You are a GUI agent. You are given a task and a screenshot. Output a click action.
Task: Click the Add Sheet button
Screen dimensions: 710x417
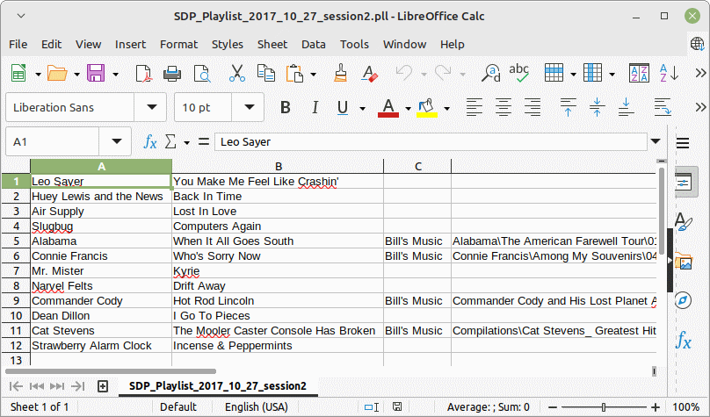tap(103, 386)
